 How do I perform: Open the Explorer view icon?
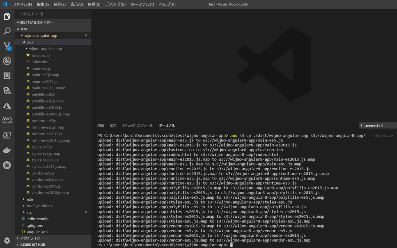coord(7,17)
